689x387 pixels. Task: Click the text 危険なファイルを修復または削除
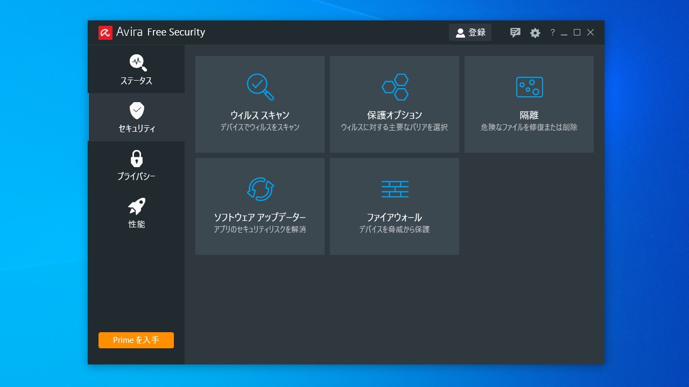pos(529,127)
